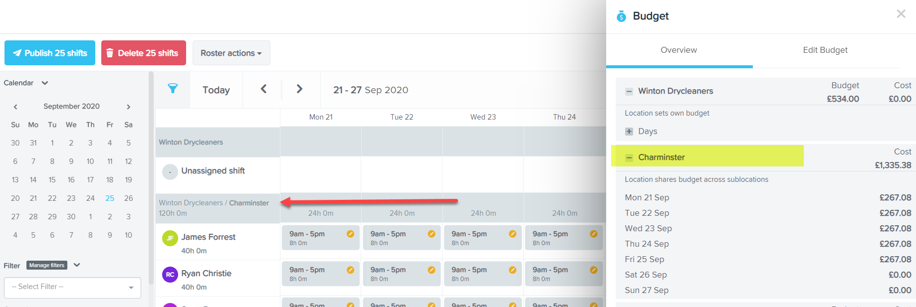Click Ryan Christie's name

point(207,274)
